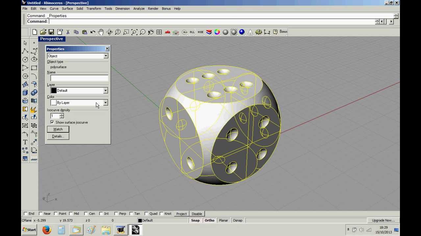421x236 pixels.
Task: Uncheck Show surface isocurve
Action: point(52,122)
